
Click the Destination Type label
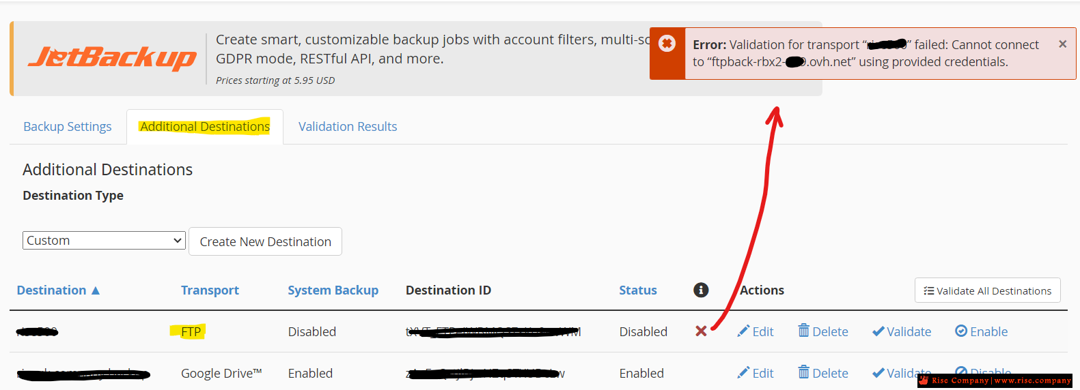[73, 196]
